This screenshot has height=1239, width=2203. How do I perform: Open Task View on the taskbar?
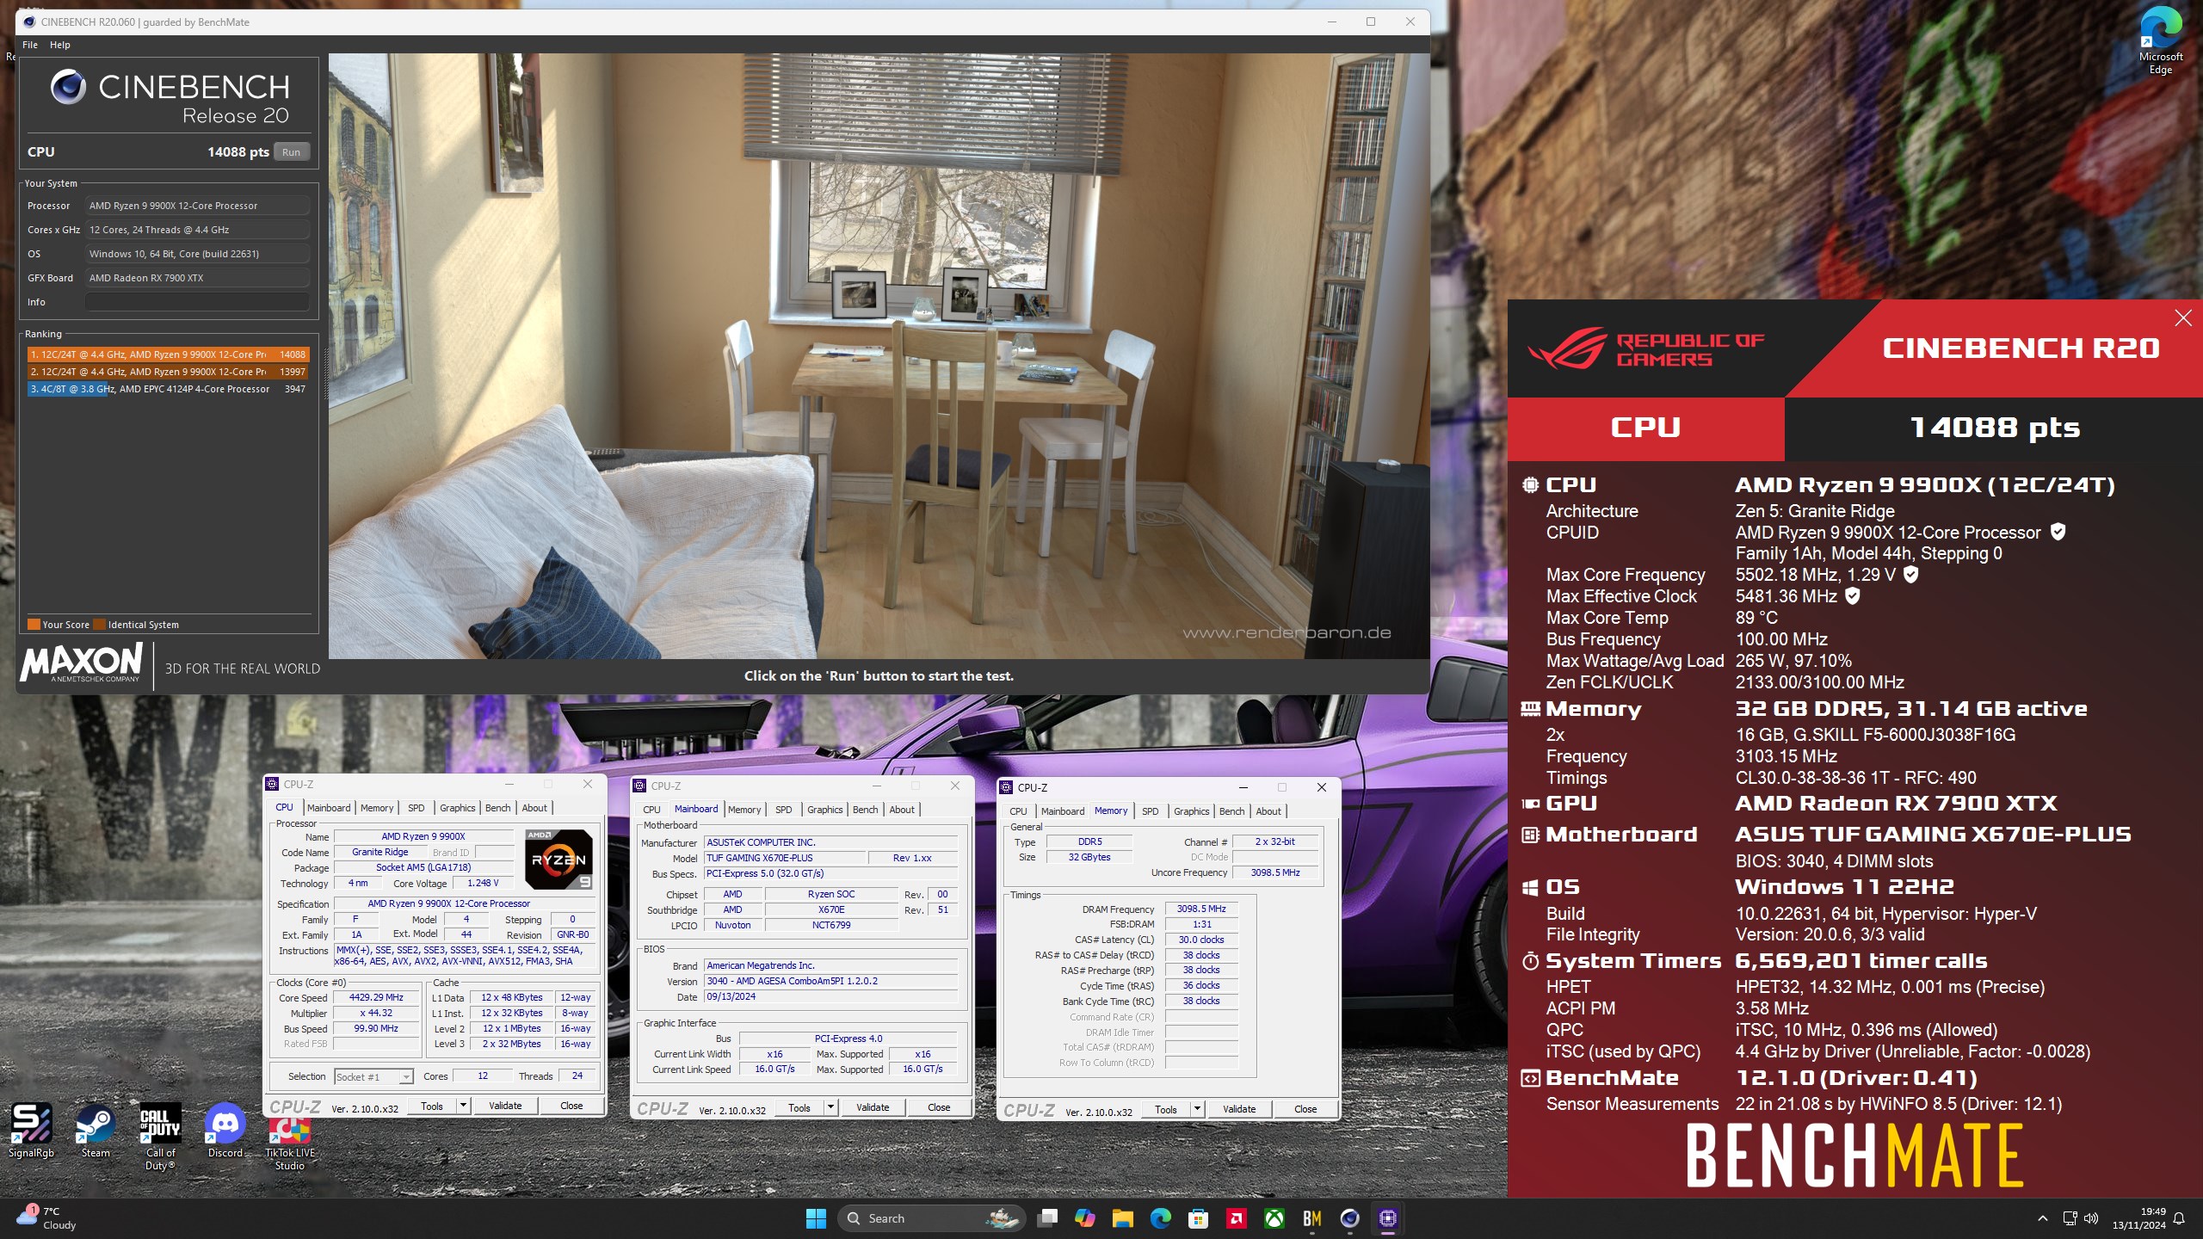(1047, 1218)
